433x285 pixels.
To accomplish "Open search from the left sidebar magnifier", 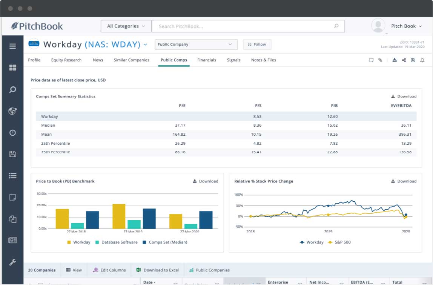I will tap(12, 90).
